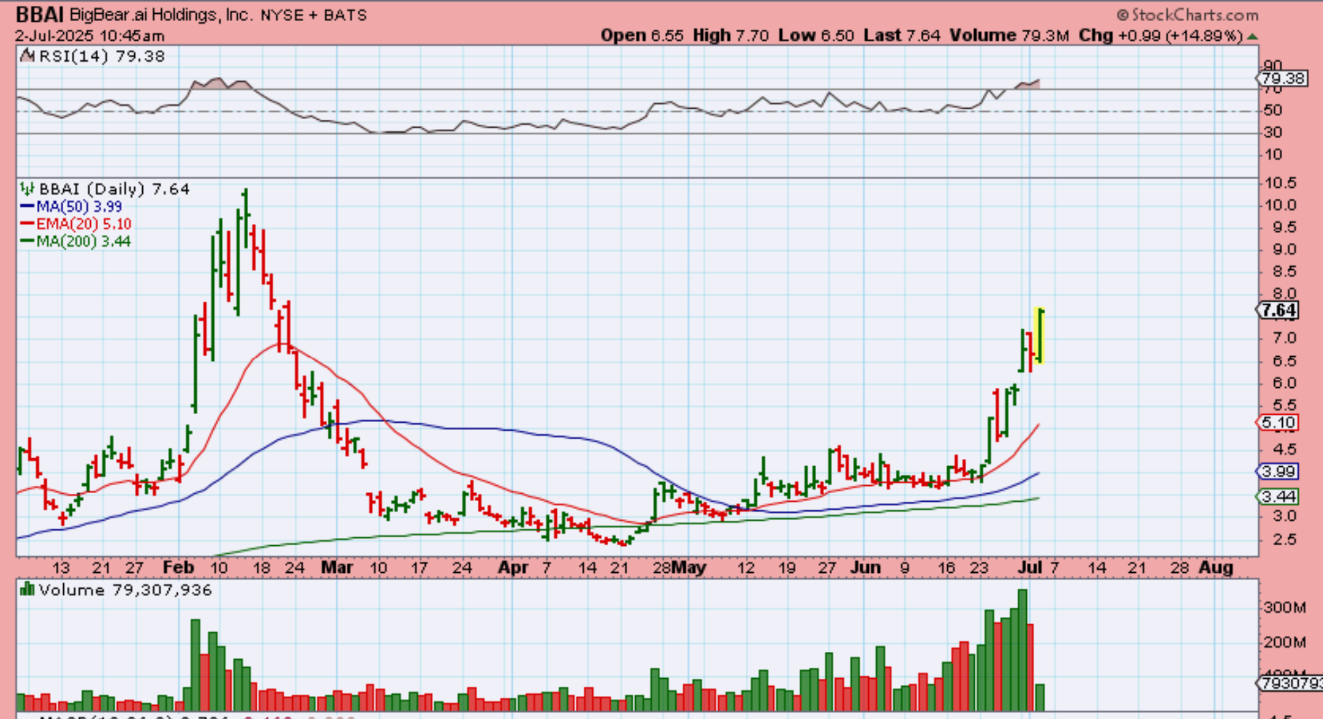Click the Volume 79,307,936 label
Screen dimensions: 1323x719
pyautogui.click(x=125, y=590)
